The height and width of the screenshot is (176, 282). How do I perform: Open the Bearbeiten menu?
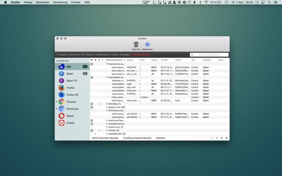pos(43,2)
